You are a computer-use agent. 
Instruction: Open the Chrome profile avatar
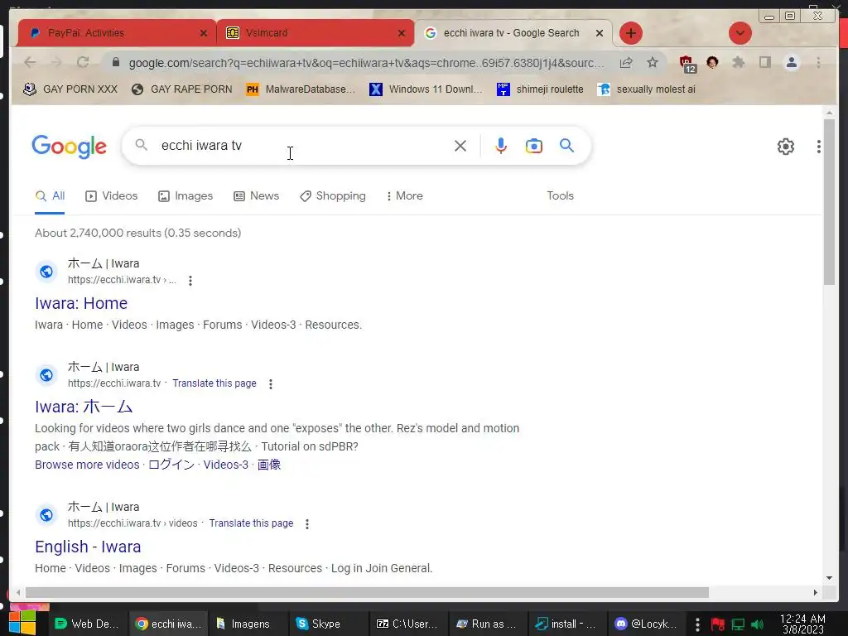pos(791,63)
